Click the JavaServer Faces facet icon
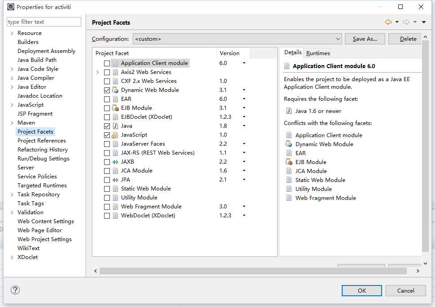Image resolution: width=435 pixels, height=307 pixels. (115, 144)
